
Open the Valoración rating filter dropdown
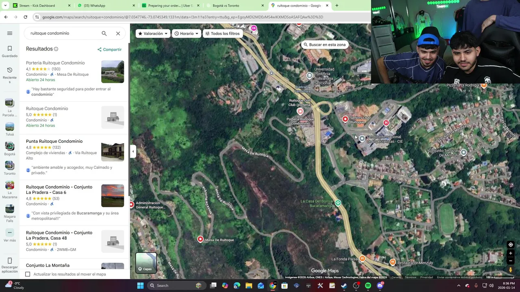[x=153, y=34]
